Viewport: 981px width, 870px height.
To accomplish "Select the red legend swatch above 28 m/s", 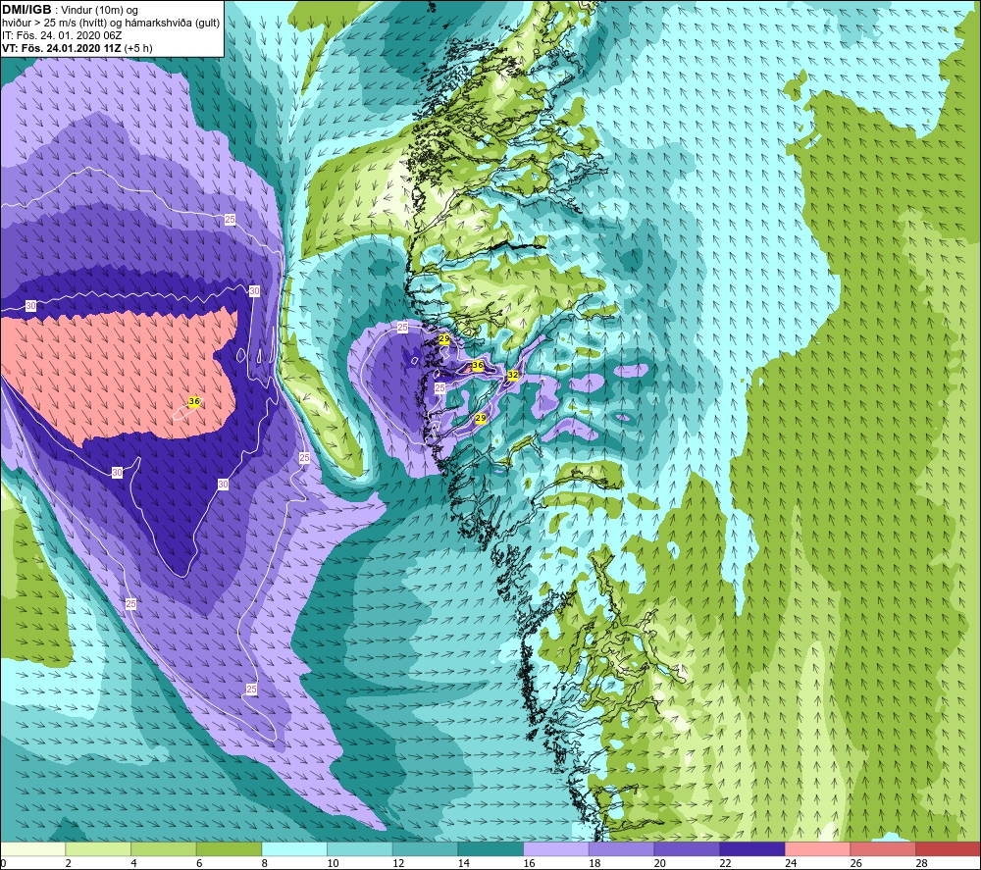I will pyautogui.click(x=948, y=849).
